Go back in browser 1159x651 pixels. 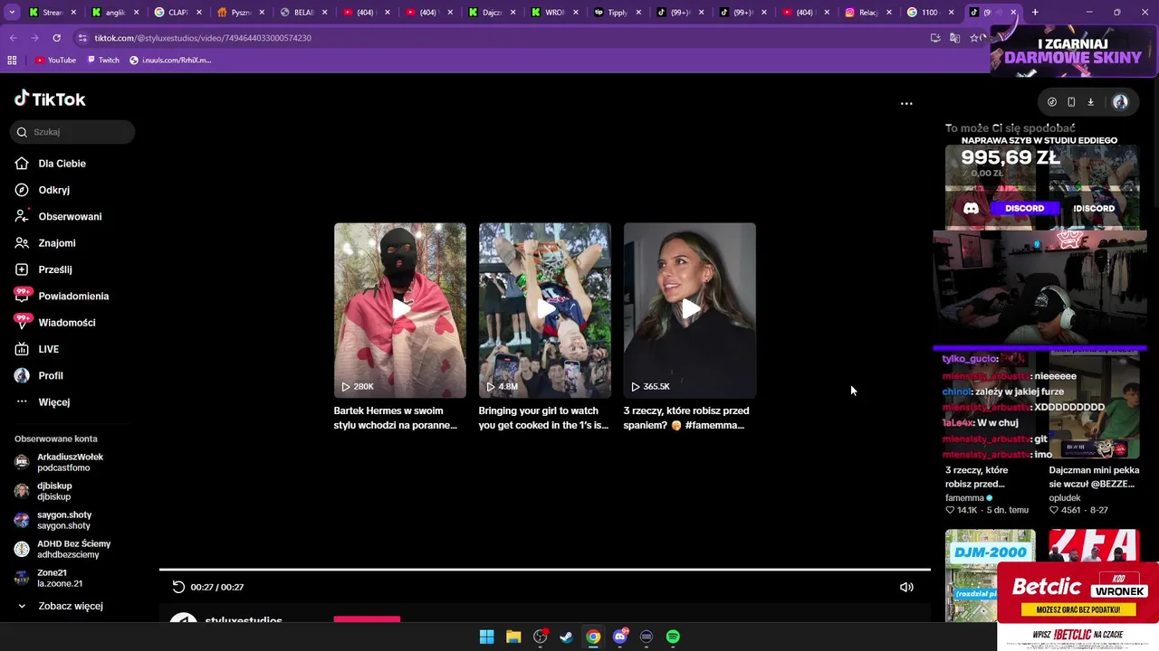(x=13, y=38)
